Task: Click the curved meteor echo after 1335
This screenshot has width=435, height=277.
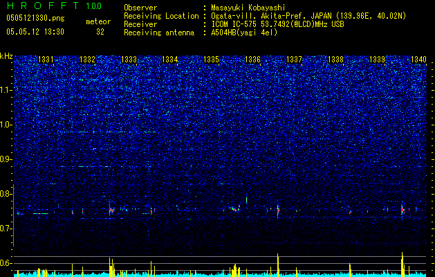Action: tap(235, 208)
